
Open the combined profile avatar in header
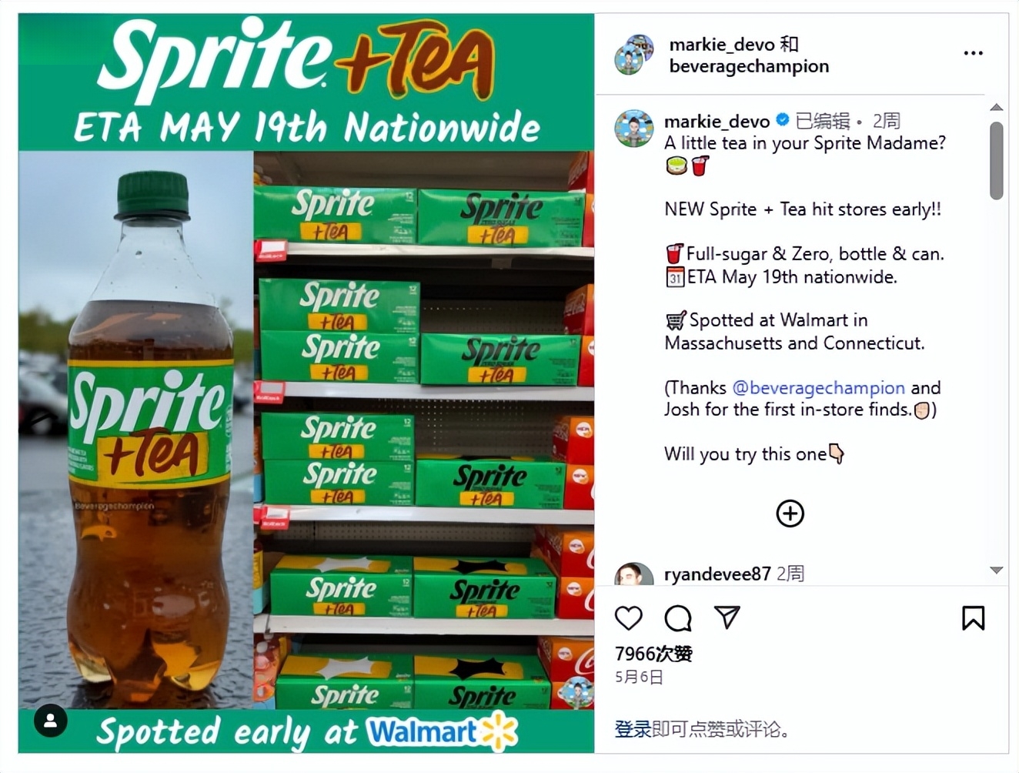pos(634,55)
